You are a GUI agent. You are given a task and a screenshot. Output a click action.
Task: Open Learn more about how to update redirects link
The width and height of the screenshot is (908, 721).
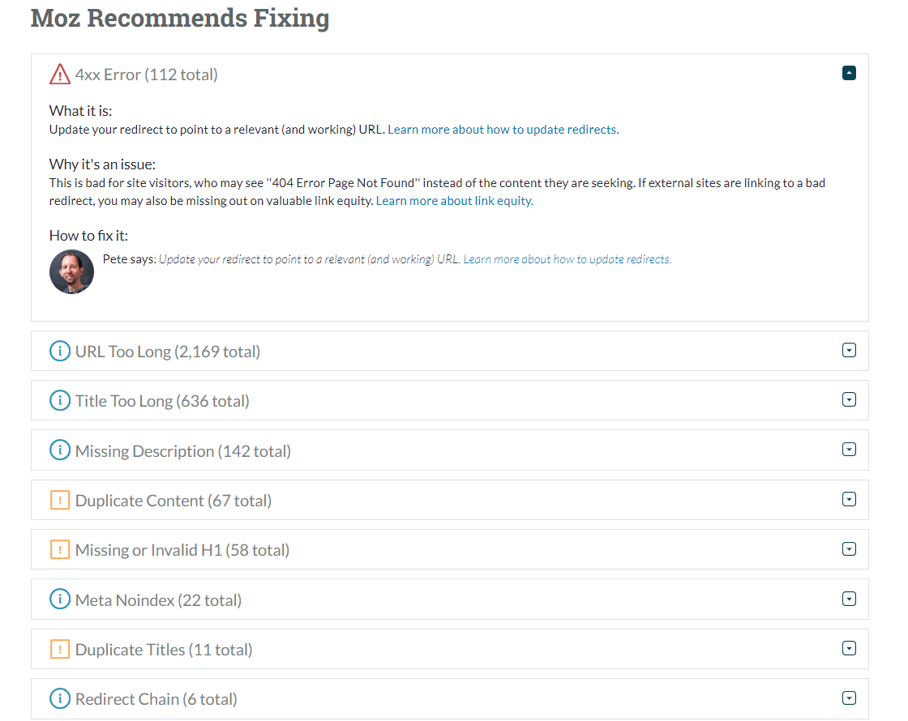[503, 130]
